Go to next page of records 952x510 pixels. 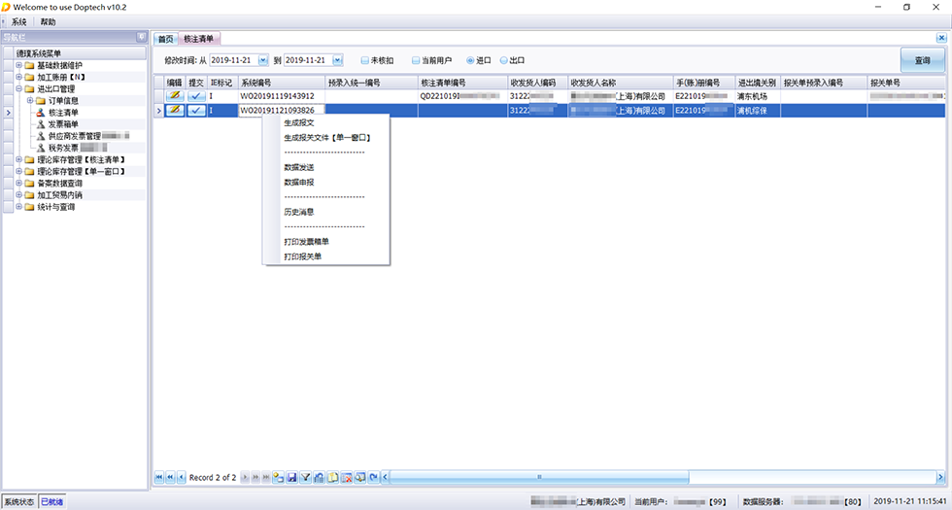click(x=255, y=477)
